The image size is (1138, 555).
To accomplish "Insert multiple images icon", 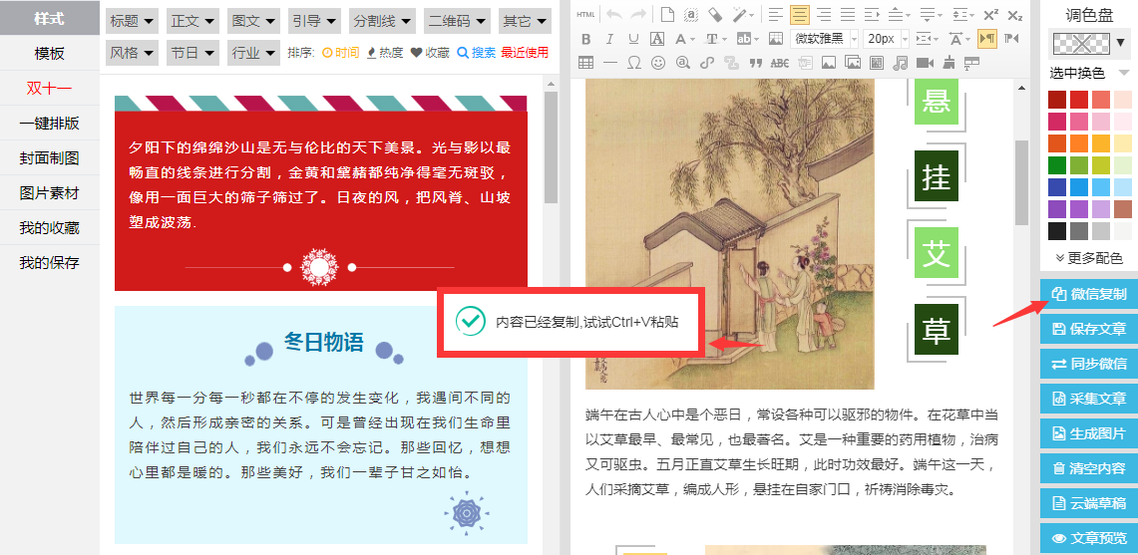I will click(x=853, y=63).
